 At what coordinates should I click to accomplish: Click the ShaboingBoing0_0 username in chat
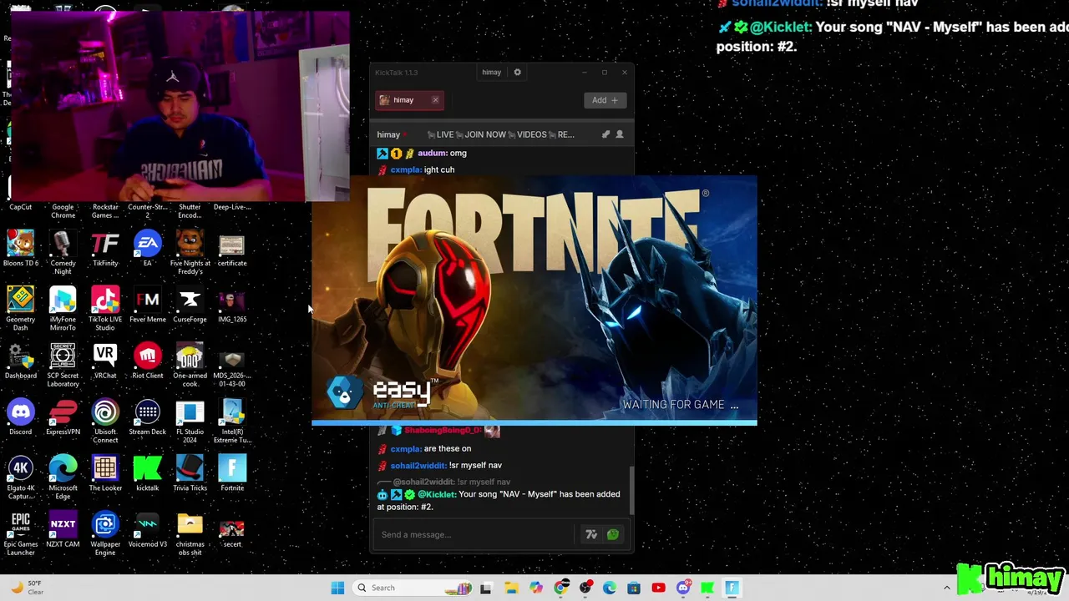[443, 430]
